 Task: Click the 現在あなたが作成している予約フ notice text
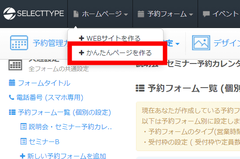click(x=191, y=110)
